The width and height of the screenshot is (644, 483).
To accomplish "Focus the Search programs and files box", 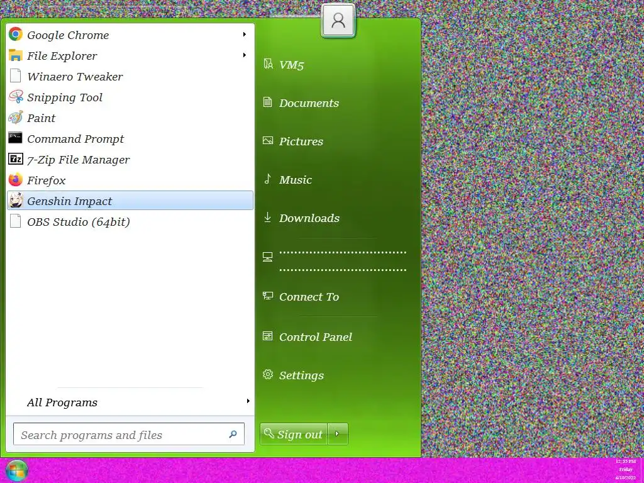I will [129, 434].
